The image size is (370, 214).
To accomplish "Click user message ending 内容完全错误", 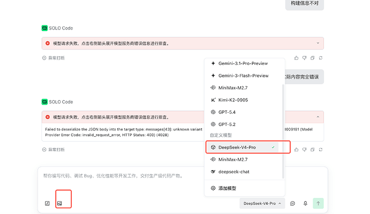I will (x=305, y=77).
